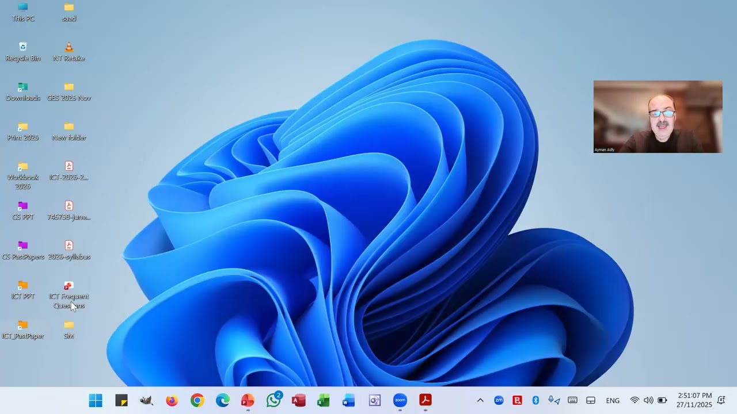Click Ayman Adly's Zoom video thumbnail
737x414 pixels.
click(658, 117)
